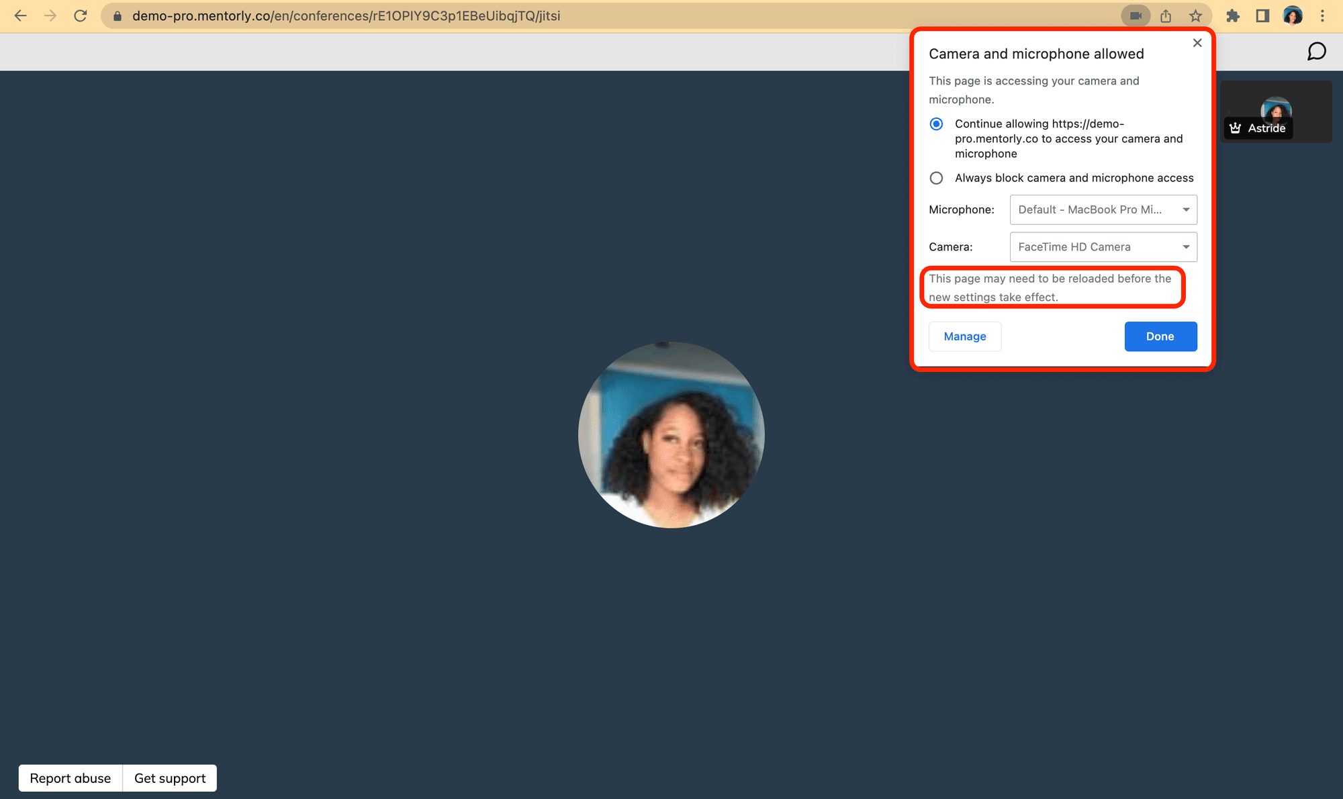Screen dimensions: 1343x799
Task: Open the share page icon
Action: (1166, 15)
